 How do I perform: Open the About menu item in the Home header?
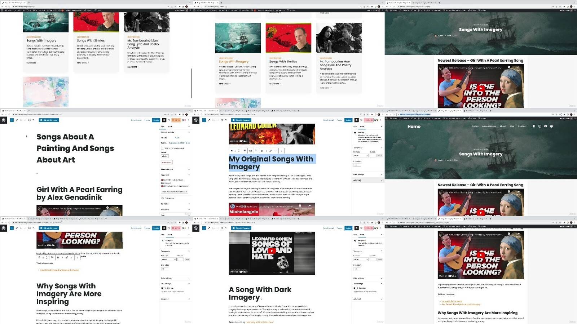(x=503, y=127)
